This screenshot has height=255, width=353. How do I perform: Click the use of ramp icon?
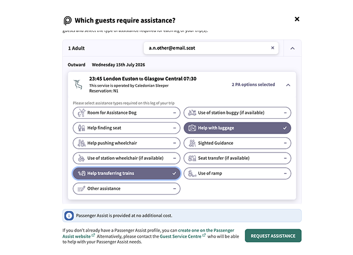coord(192,173)
